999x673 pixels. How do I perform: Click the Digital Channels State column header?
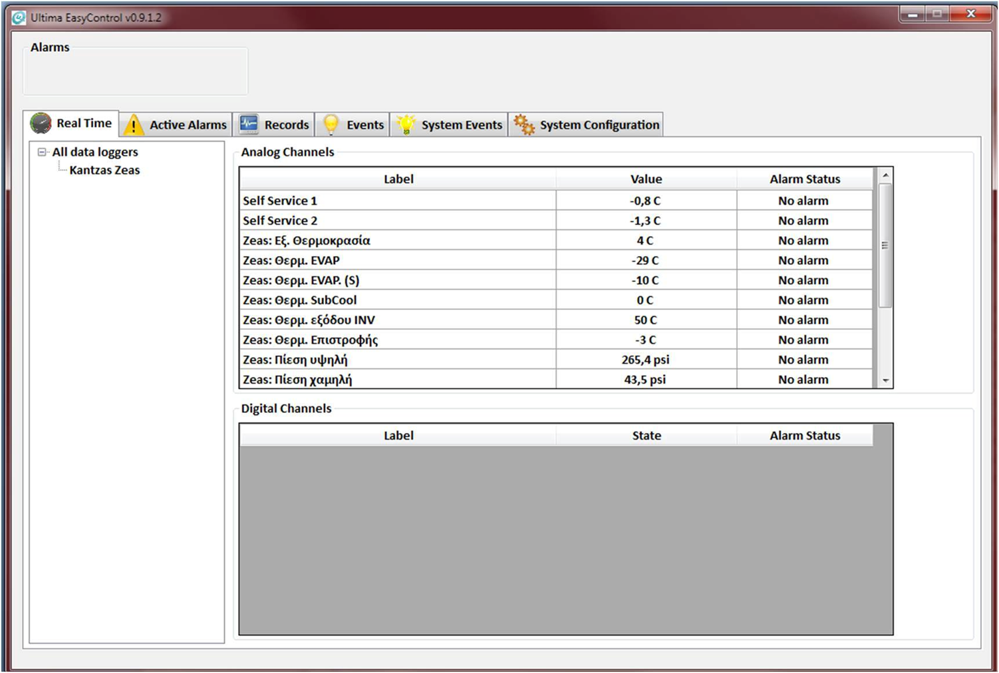pos(646,436)
